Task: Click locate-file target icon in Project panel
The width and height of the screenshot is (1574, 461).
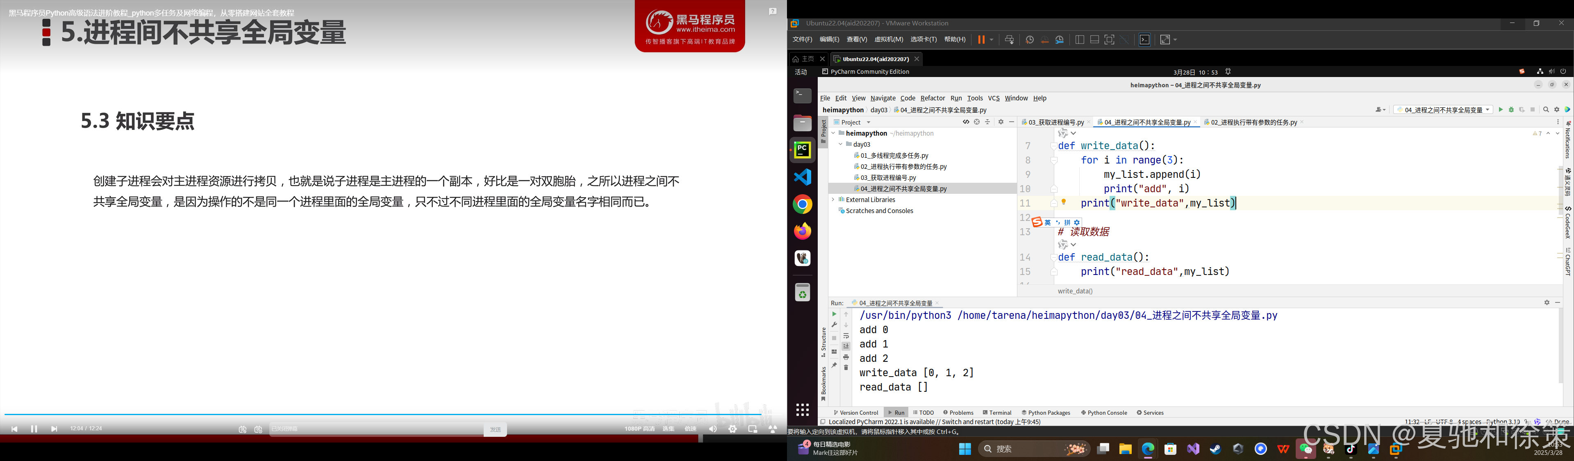Action: click(x=976, y=122)
